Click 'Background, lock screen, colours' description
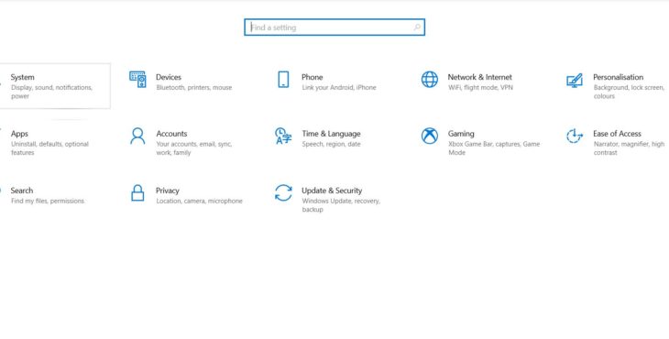This screenshot has height=339, width=669. [x=629, y=92]
